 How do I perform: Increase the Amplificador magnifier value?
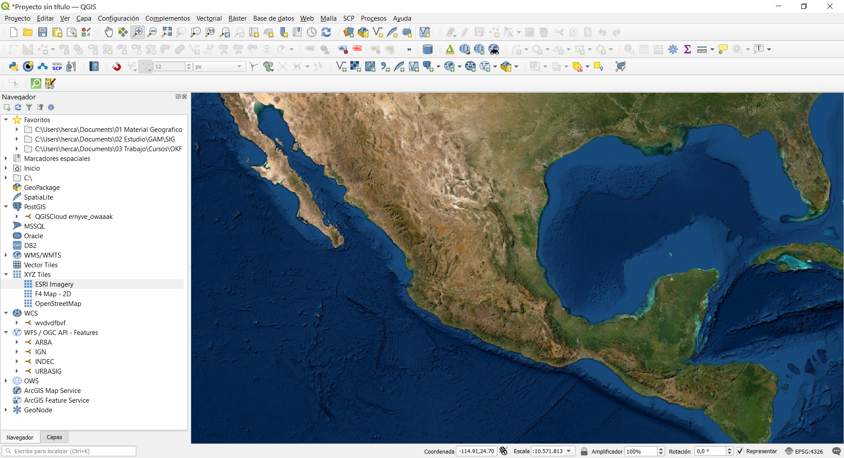661,449
